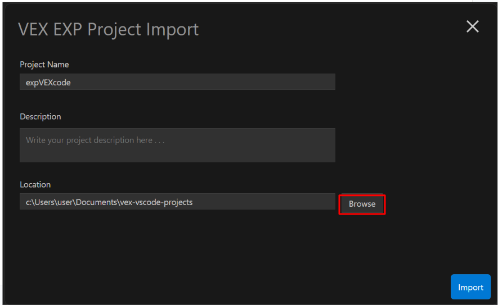Click into the Description text area
This screenshot has width=498, height=305.
[177, 145]
